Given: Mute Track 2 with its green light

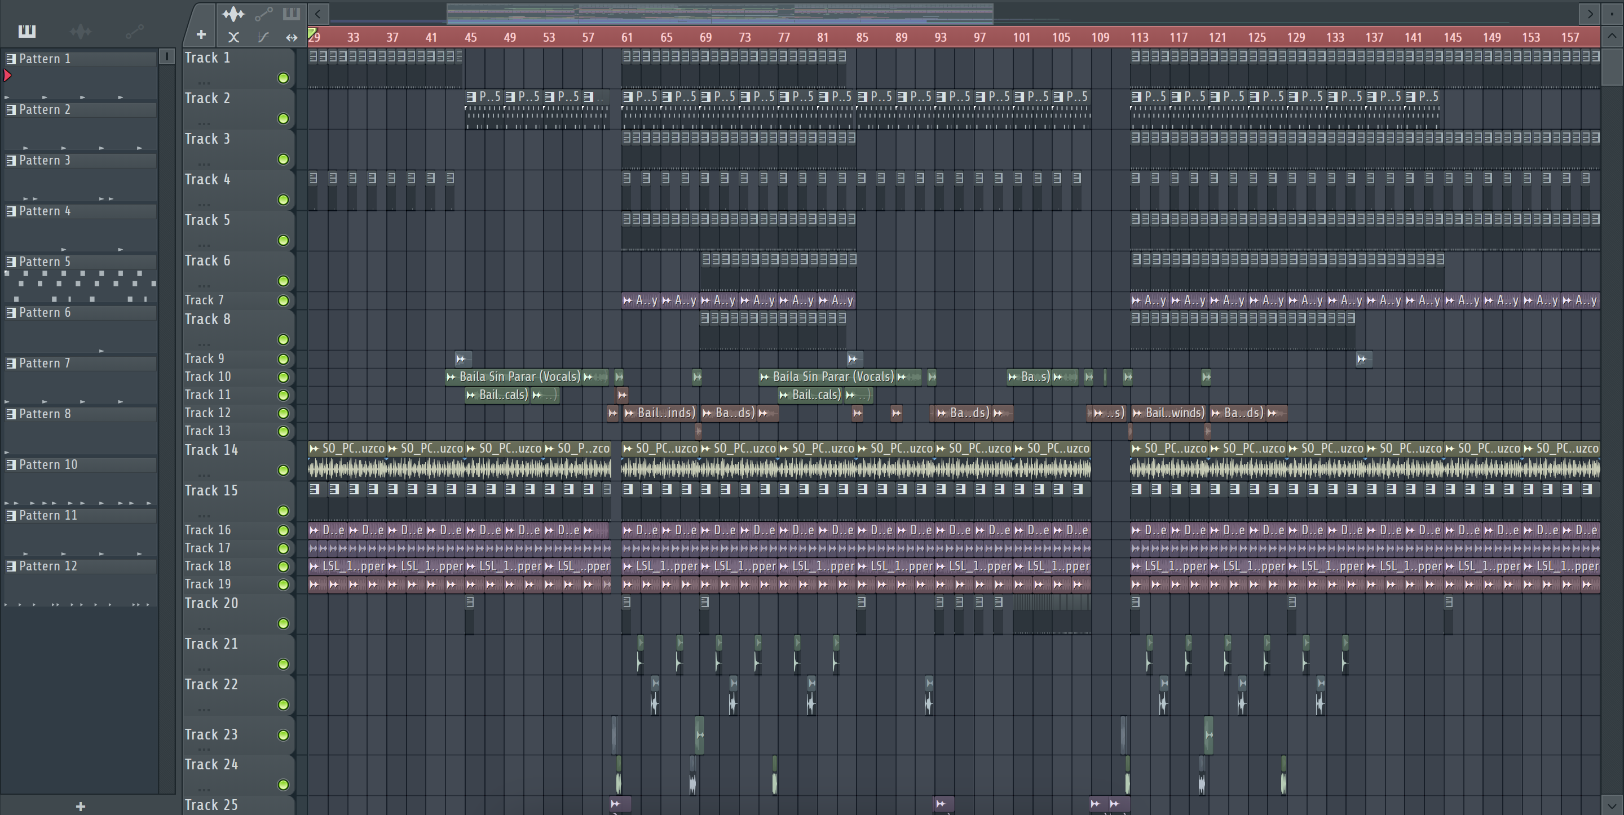Looking at the screenshot, I should (283, 118).
